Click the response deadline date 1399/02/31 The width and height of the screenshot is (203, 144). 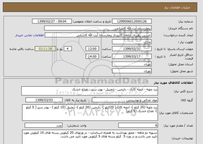point(132,49)
